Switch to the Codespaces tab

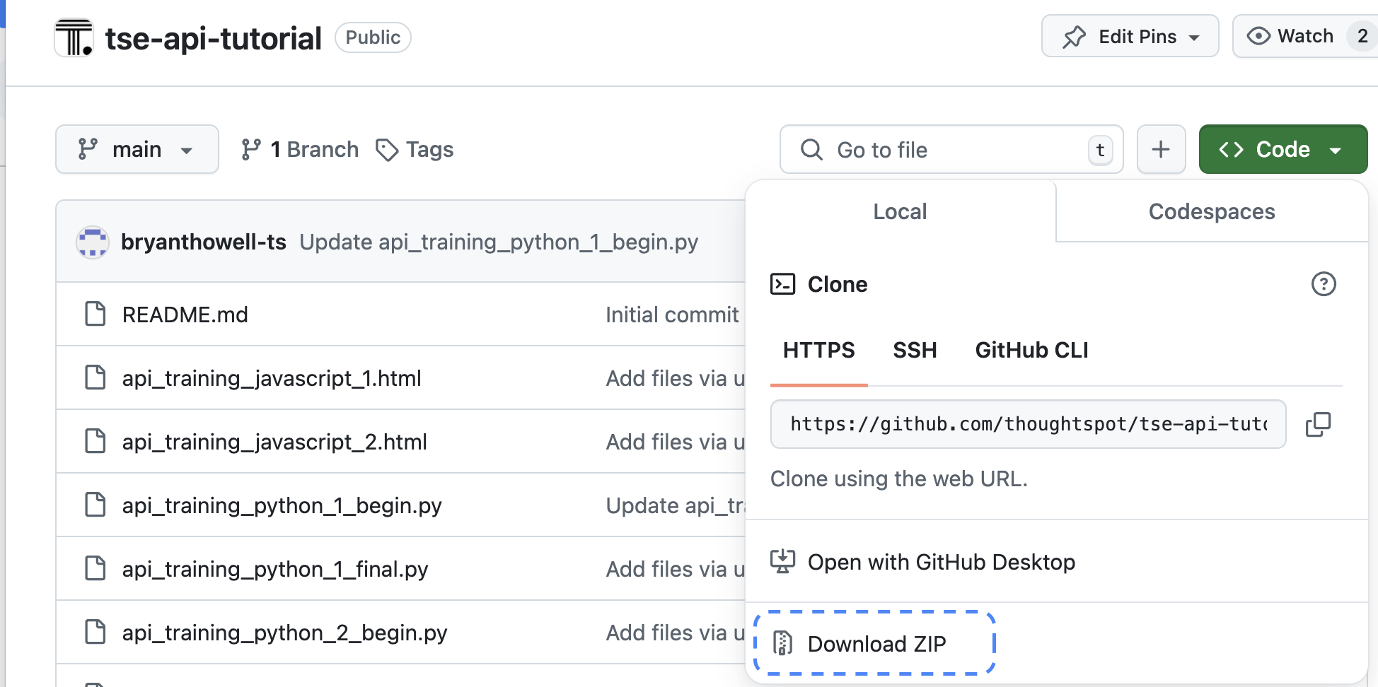(x=1211, y=211)
